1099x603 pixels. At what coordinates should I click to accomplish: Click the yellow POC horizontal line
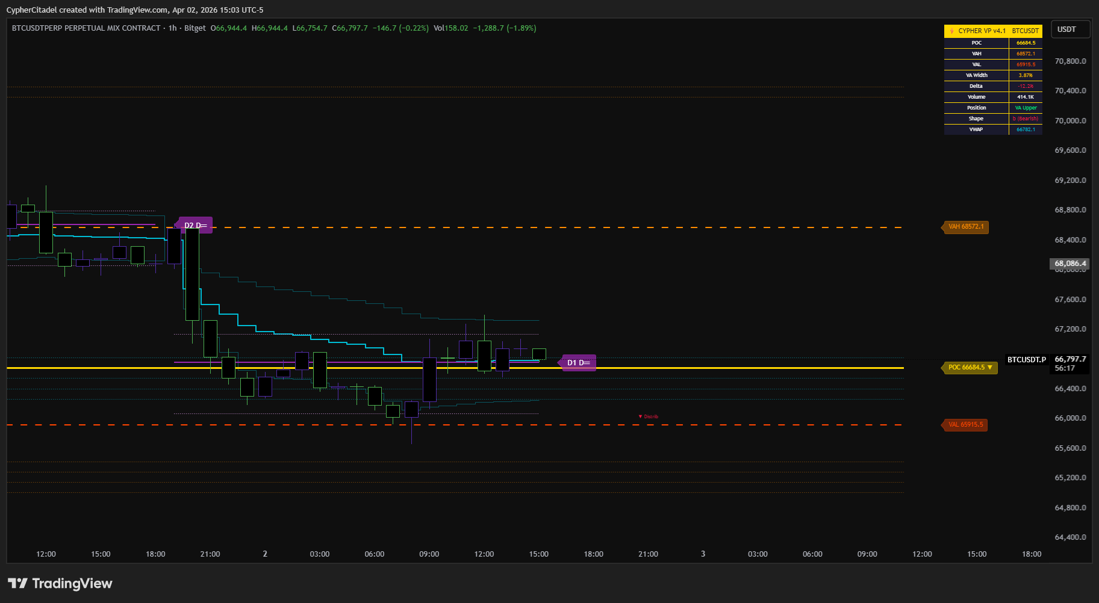pyautogui.click(x=723, y=368)
